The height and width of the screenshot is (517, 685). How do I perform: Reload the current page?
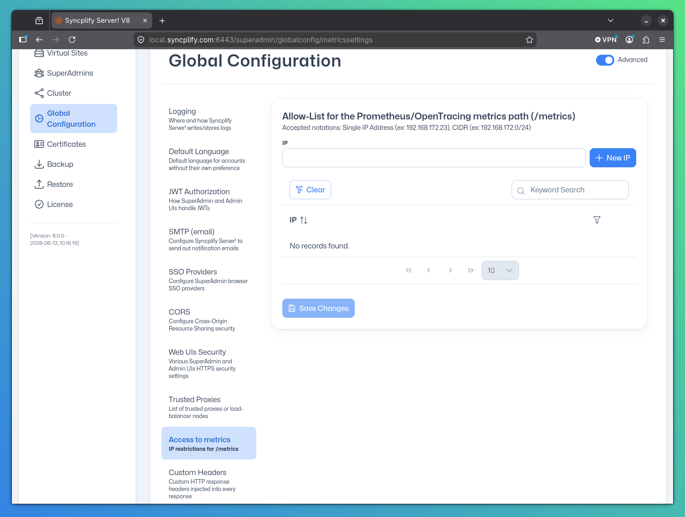click(x=72, y=40)
